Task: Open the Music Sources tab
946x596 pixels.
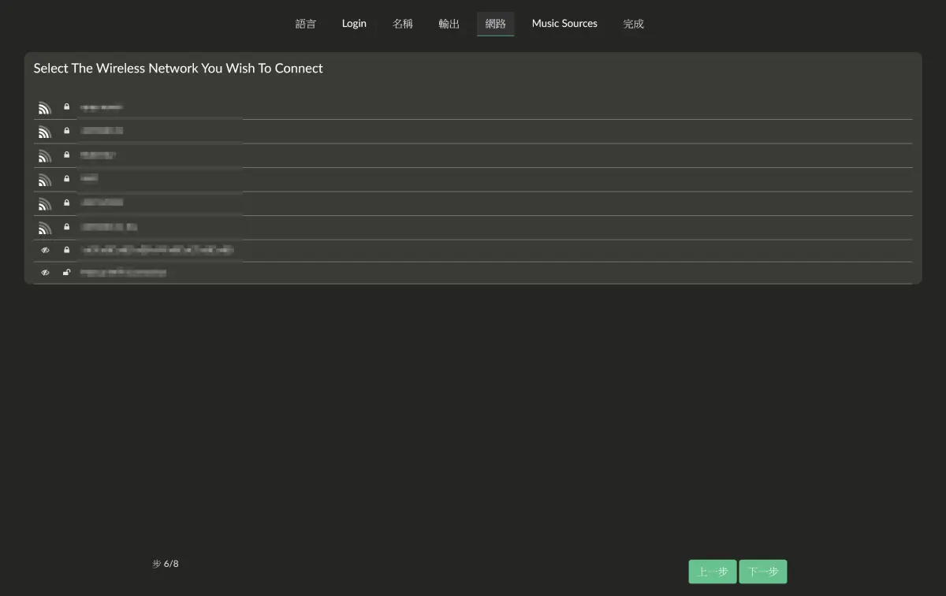Action: click(564, 24)
